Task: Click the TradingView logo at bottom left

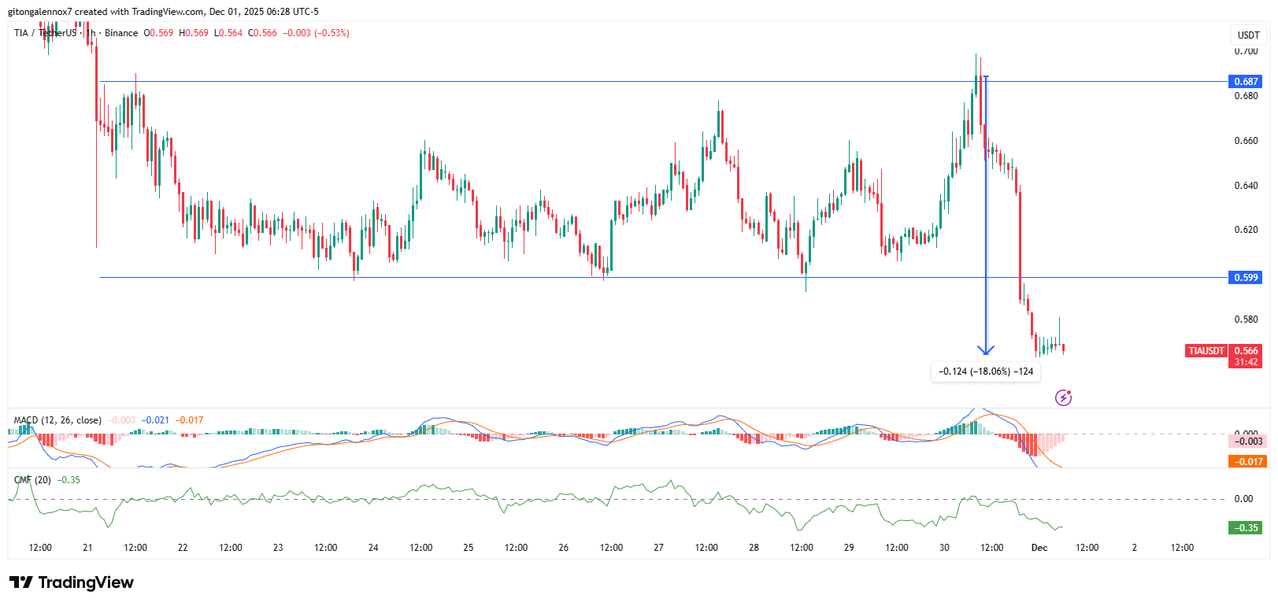Action: (72, 582)
